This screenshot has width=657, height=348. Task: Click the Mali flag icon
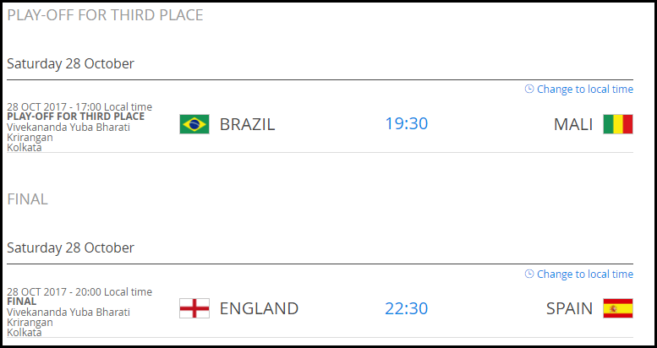pyautogui.click(x=618, y=124)
